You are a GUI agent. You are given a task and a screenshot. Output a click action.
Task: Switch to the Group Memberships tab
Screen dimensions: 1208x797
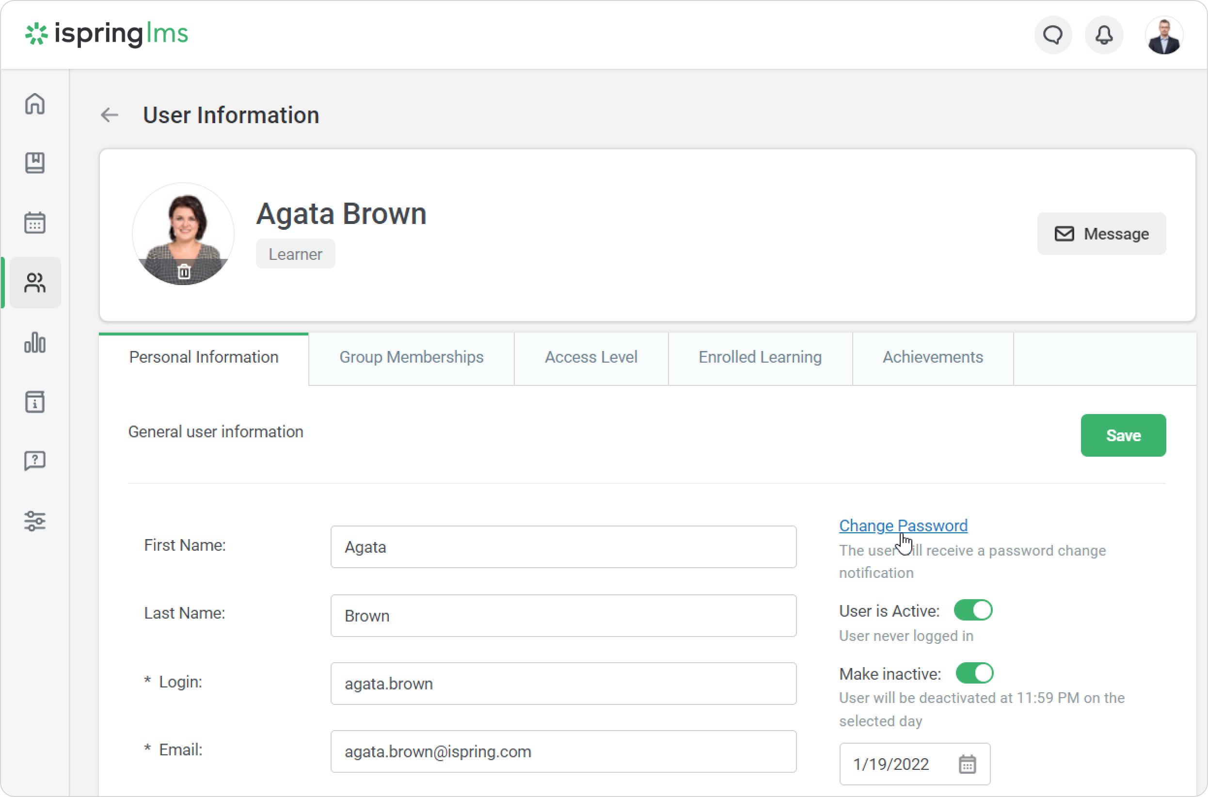(x=411, y=357)
